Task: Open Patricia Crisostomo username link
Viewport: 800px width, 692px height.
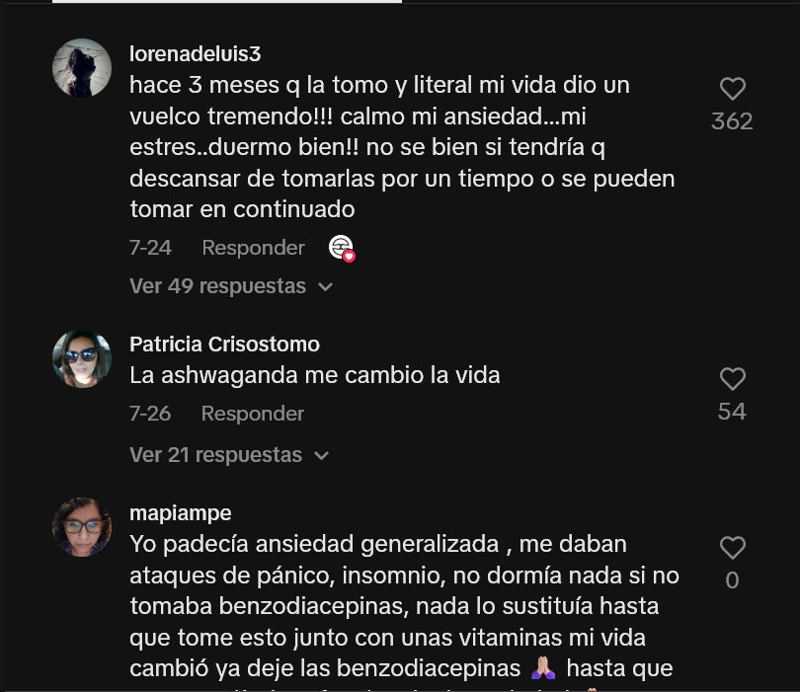Action: click(224, 345)
